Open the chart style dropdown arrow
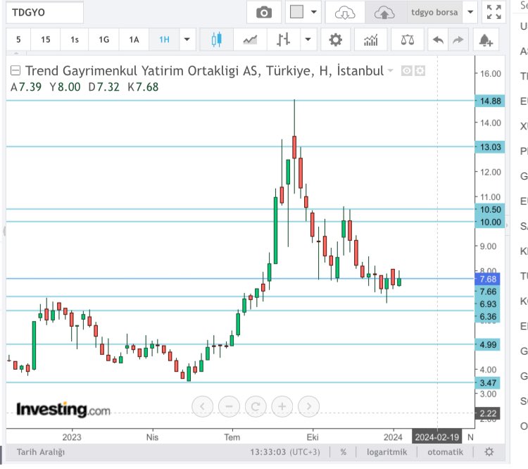The width and height of the screenshot is (528, 469). point(308,39)
